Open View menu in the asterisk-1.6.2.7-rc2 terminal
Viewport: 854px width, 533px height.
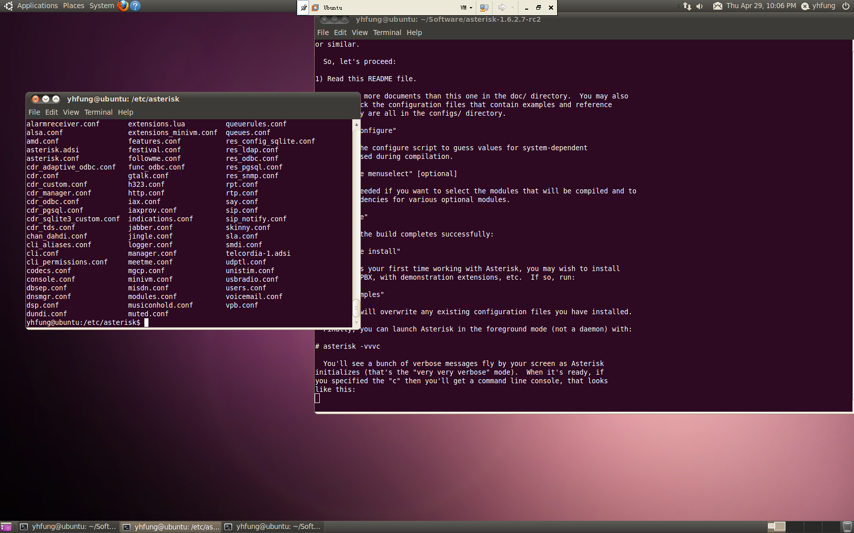coord(359,32)
